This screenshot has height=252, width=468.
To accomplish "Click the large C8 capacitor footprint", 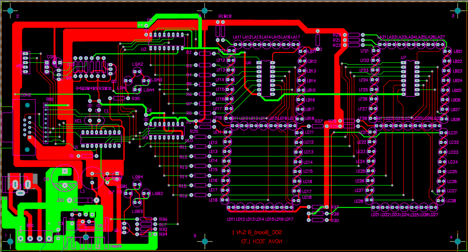I will [x=65, y=179].
